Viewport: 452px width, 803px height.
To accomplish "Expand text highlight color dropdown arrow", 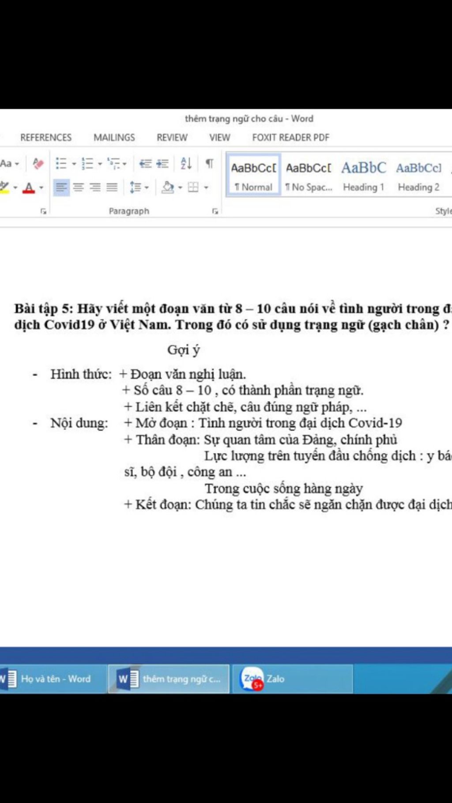I will coord(15,188).
